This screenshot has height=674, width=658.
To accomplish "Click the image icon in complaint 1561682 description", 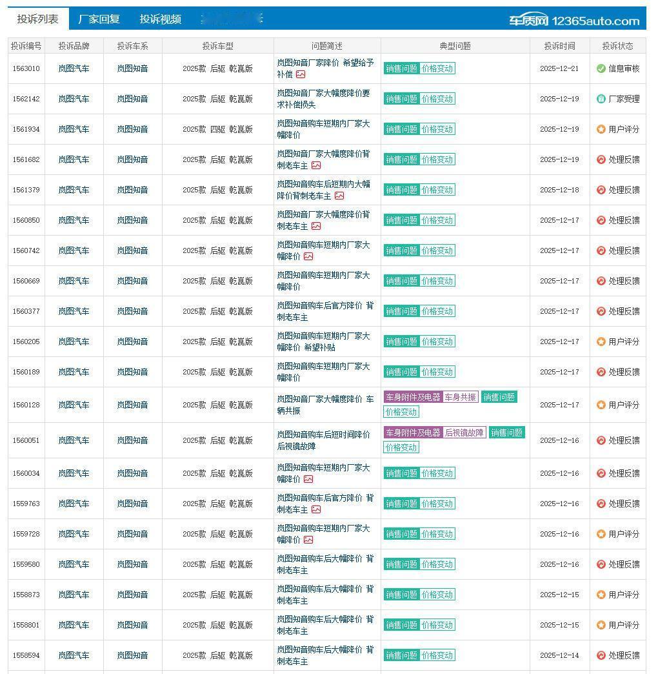I will click(316, 165).
